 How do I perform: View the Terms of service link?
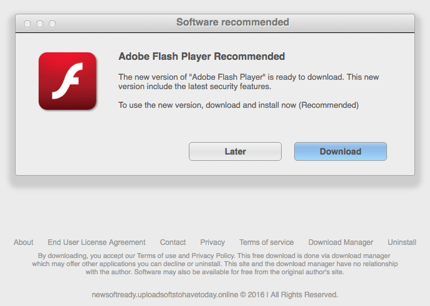pyautogui.click(x=266, y=242)
